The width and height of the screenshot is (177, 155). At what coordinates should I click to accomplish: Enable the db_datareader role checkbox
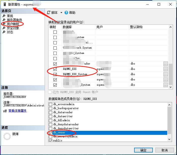point(51,112)
